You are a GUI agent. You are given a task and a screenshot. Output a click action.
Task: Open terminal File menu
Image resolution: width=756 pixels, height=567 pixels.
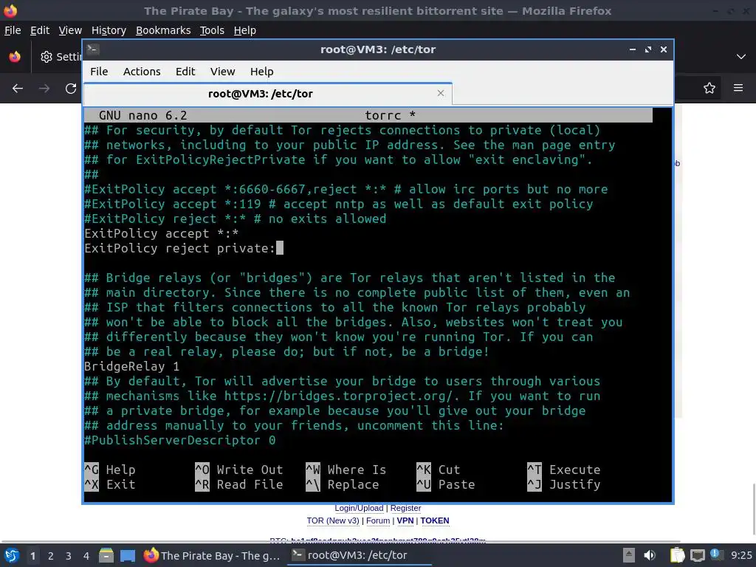click(99, 72)
